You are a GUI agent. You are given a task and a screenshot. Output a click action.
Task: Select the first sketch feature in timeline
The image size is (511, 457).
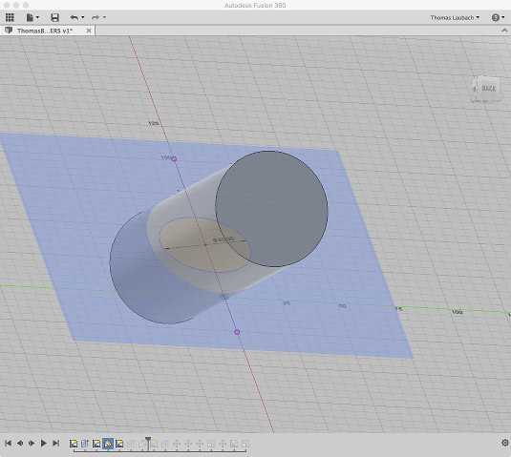[x=74, y=444]
